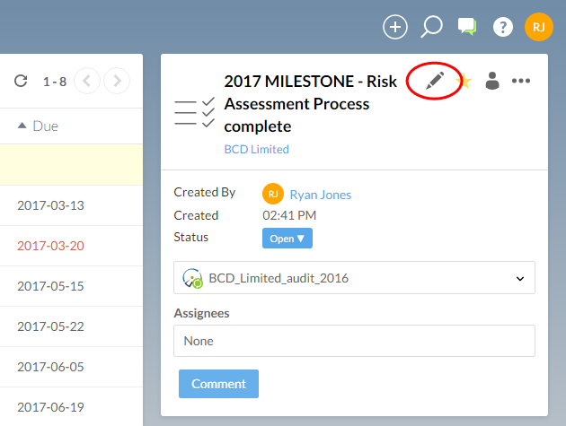The width and height of the screenshot is (566, 426).
Task: Click the pencil edit icon
Action: click(436, 81)
